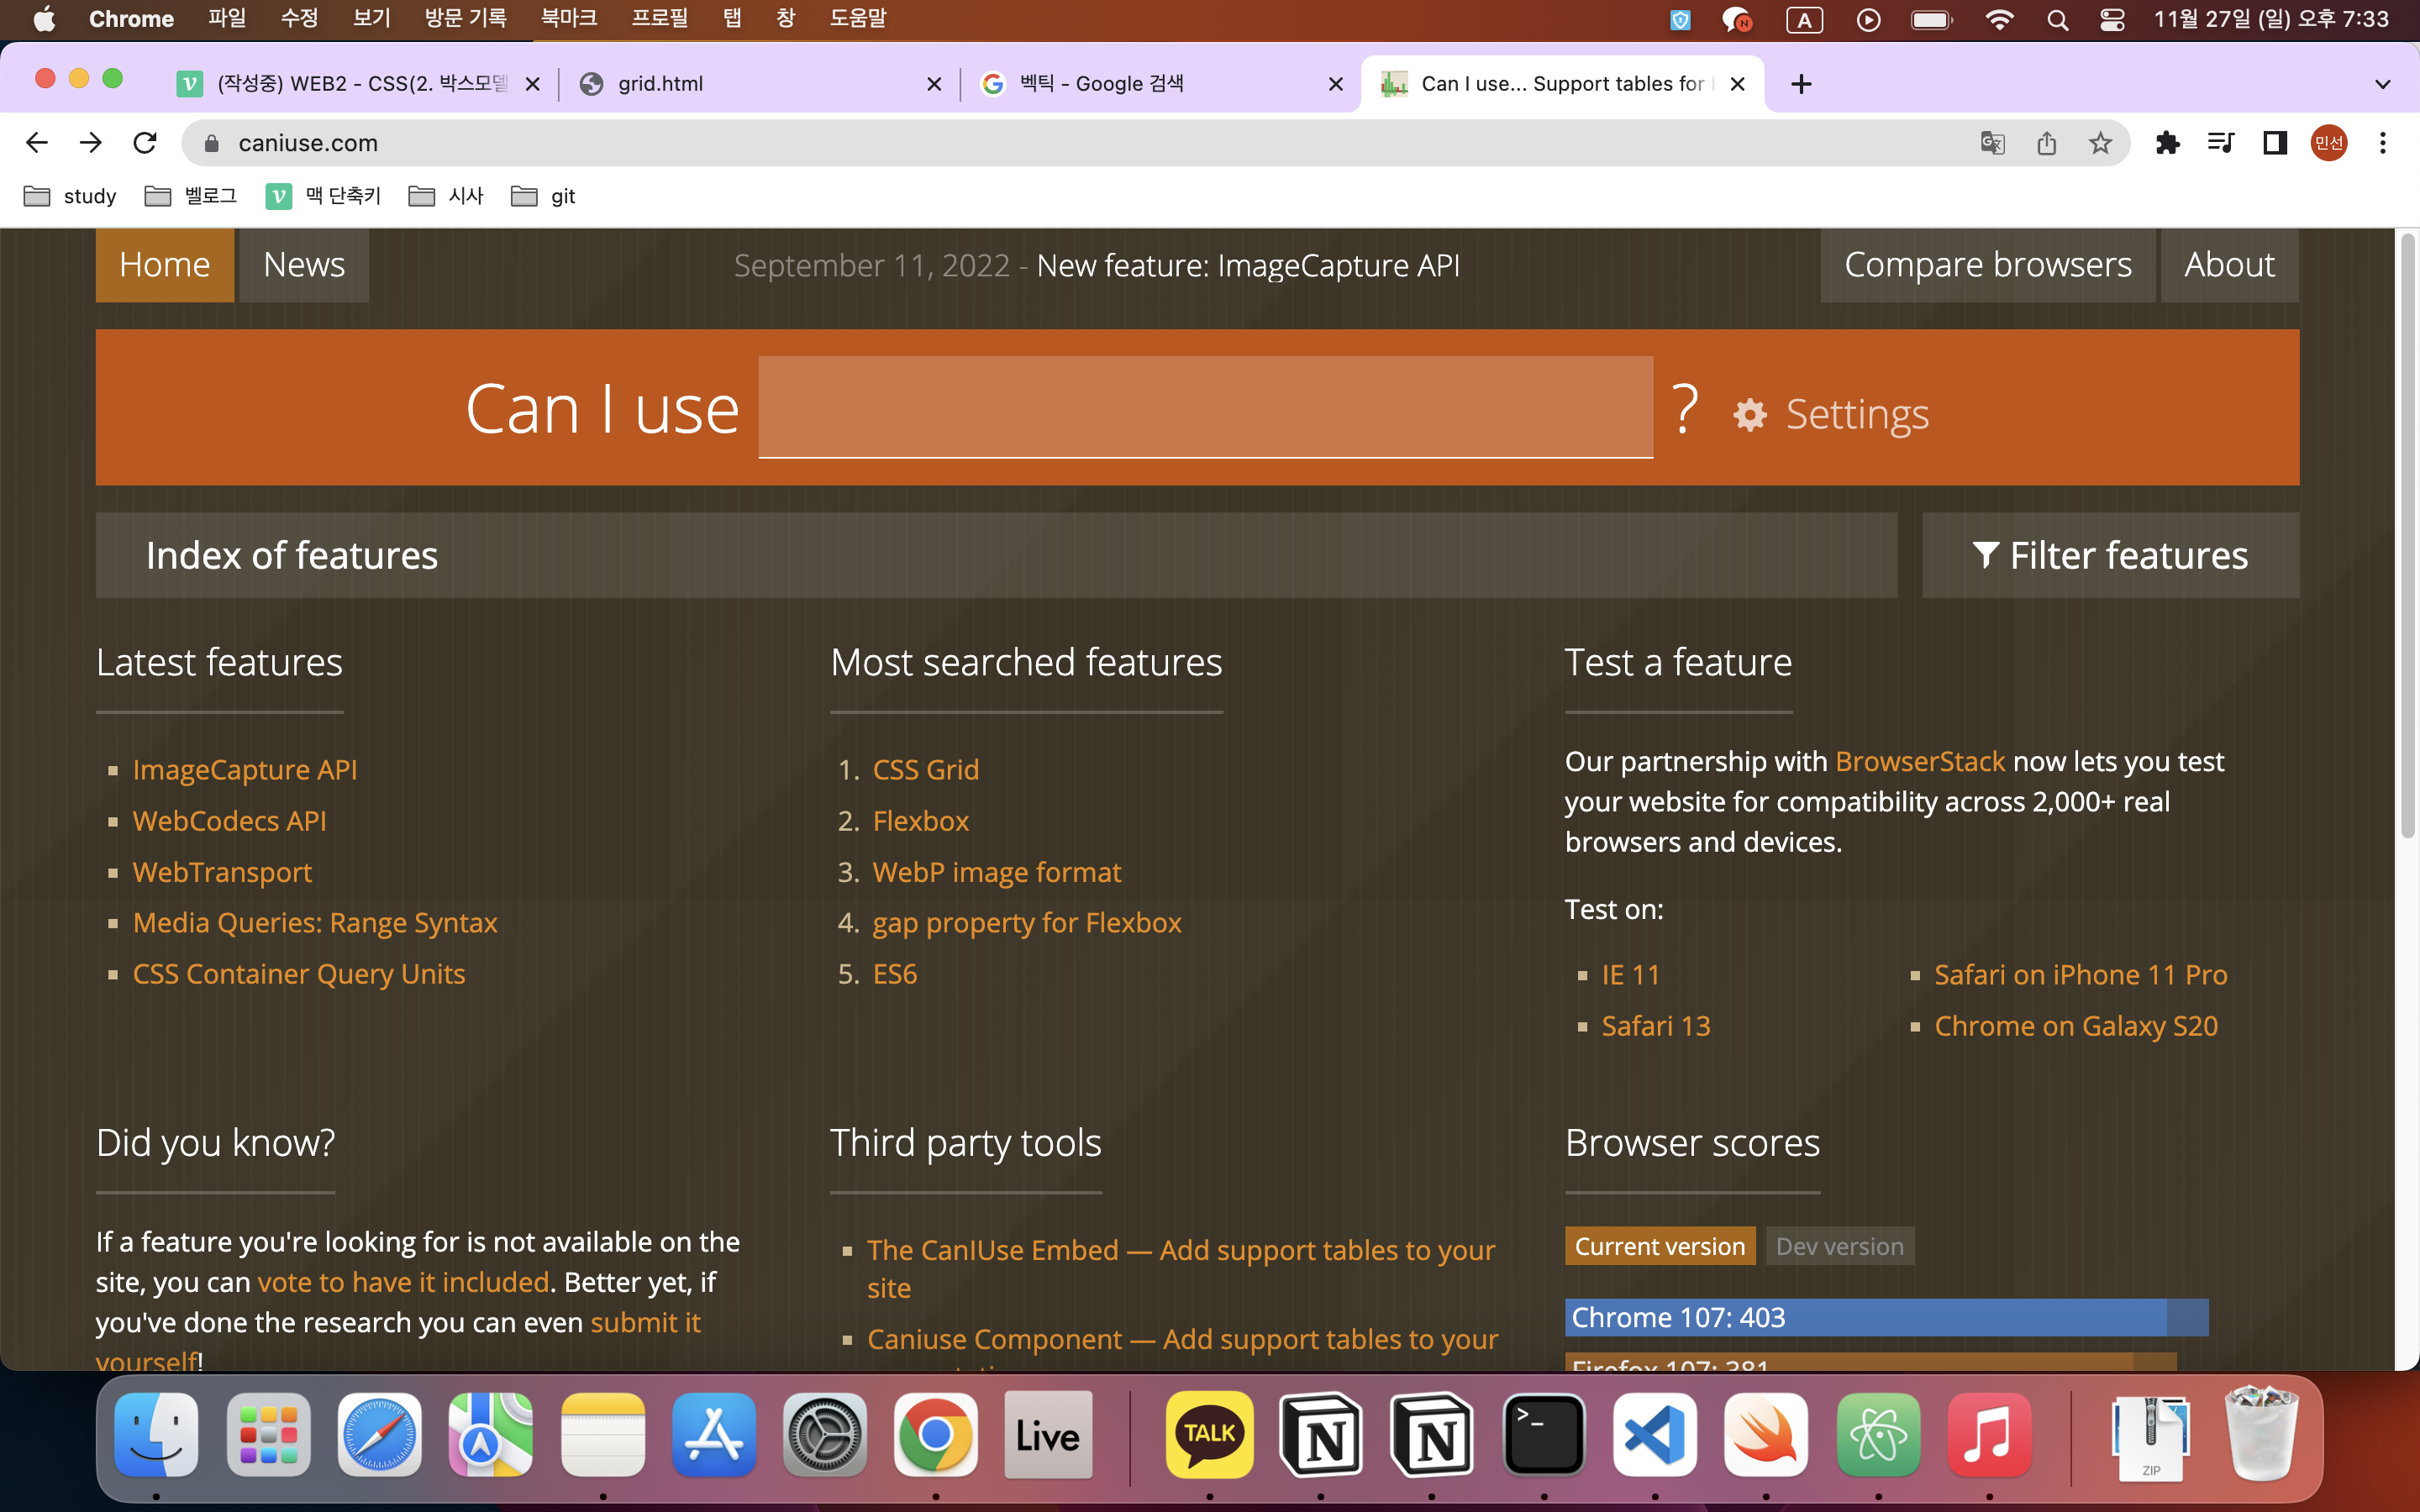Open Visual Studio Code in dock
This screenshot has height=1512, width=2420.
pyautogui.click(x=1654, y=1435)
